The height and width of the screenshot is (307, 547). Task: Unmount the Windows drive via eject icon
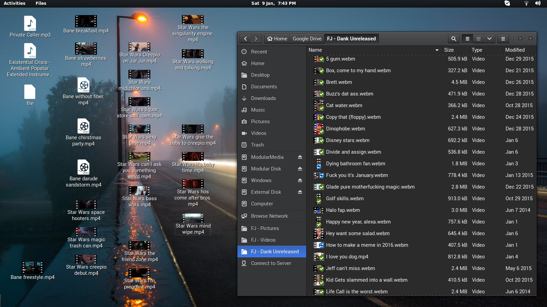300,180
